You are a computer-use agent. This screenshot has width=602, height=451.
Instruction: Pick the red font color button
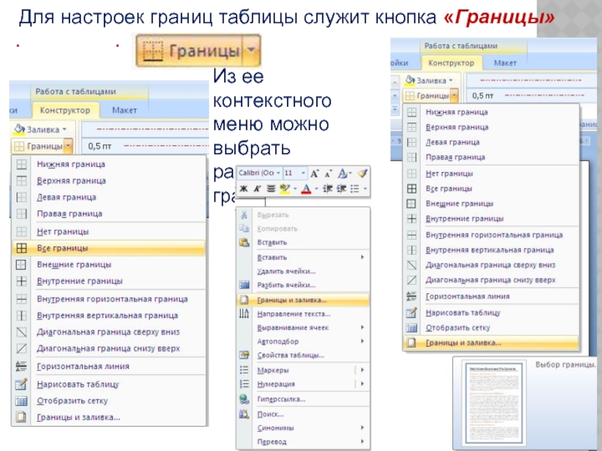pyautogui.click(x=306, y=188)
